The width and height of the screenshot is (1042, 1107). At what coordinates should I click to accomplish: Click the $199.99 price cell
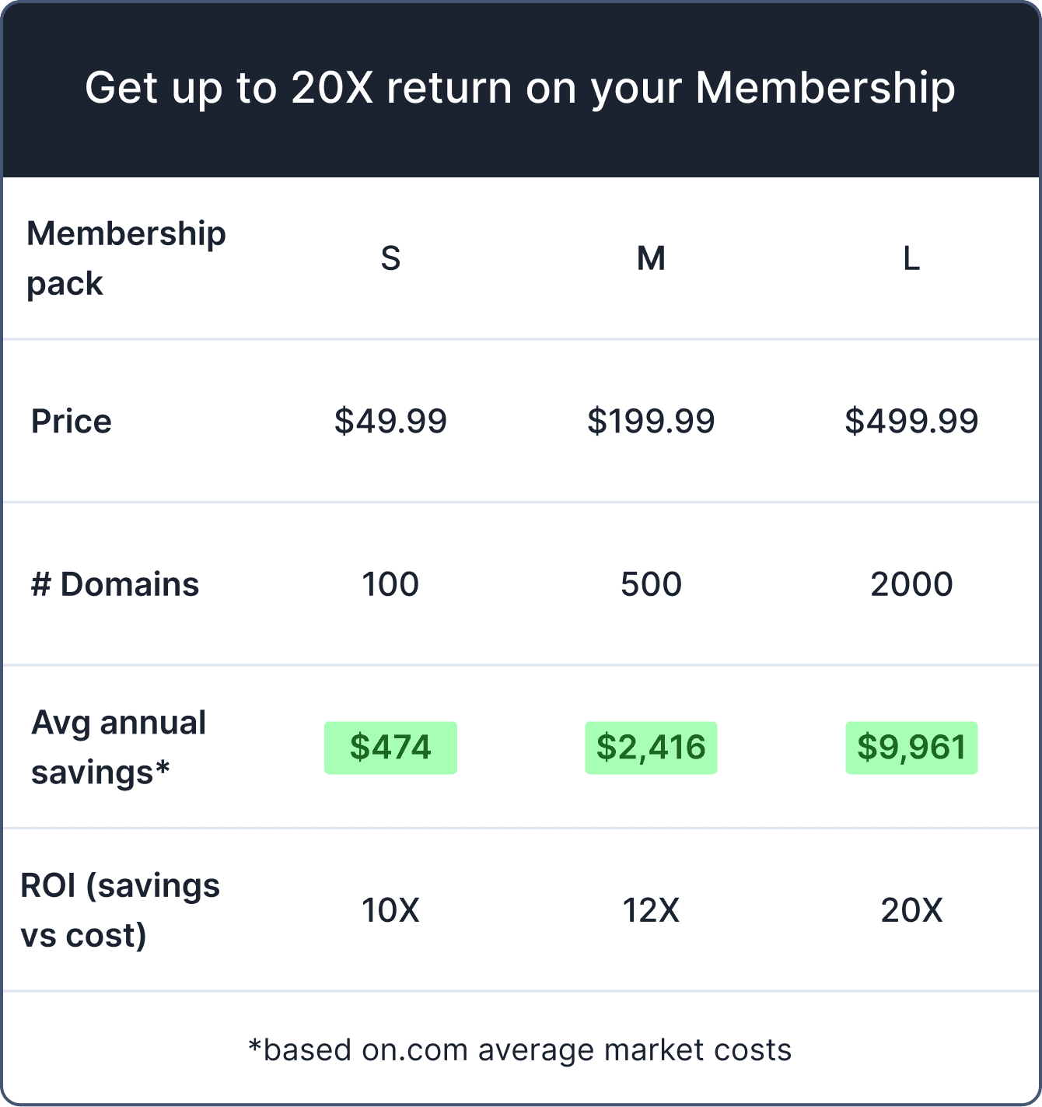point(651,421)
